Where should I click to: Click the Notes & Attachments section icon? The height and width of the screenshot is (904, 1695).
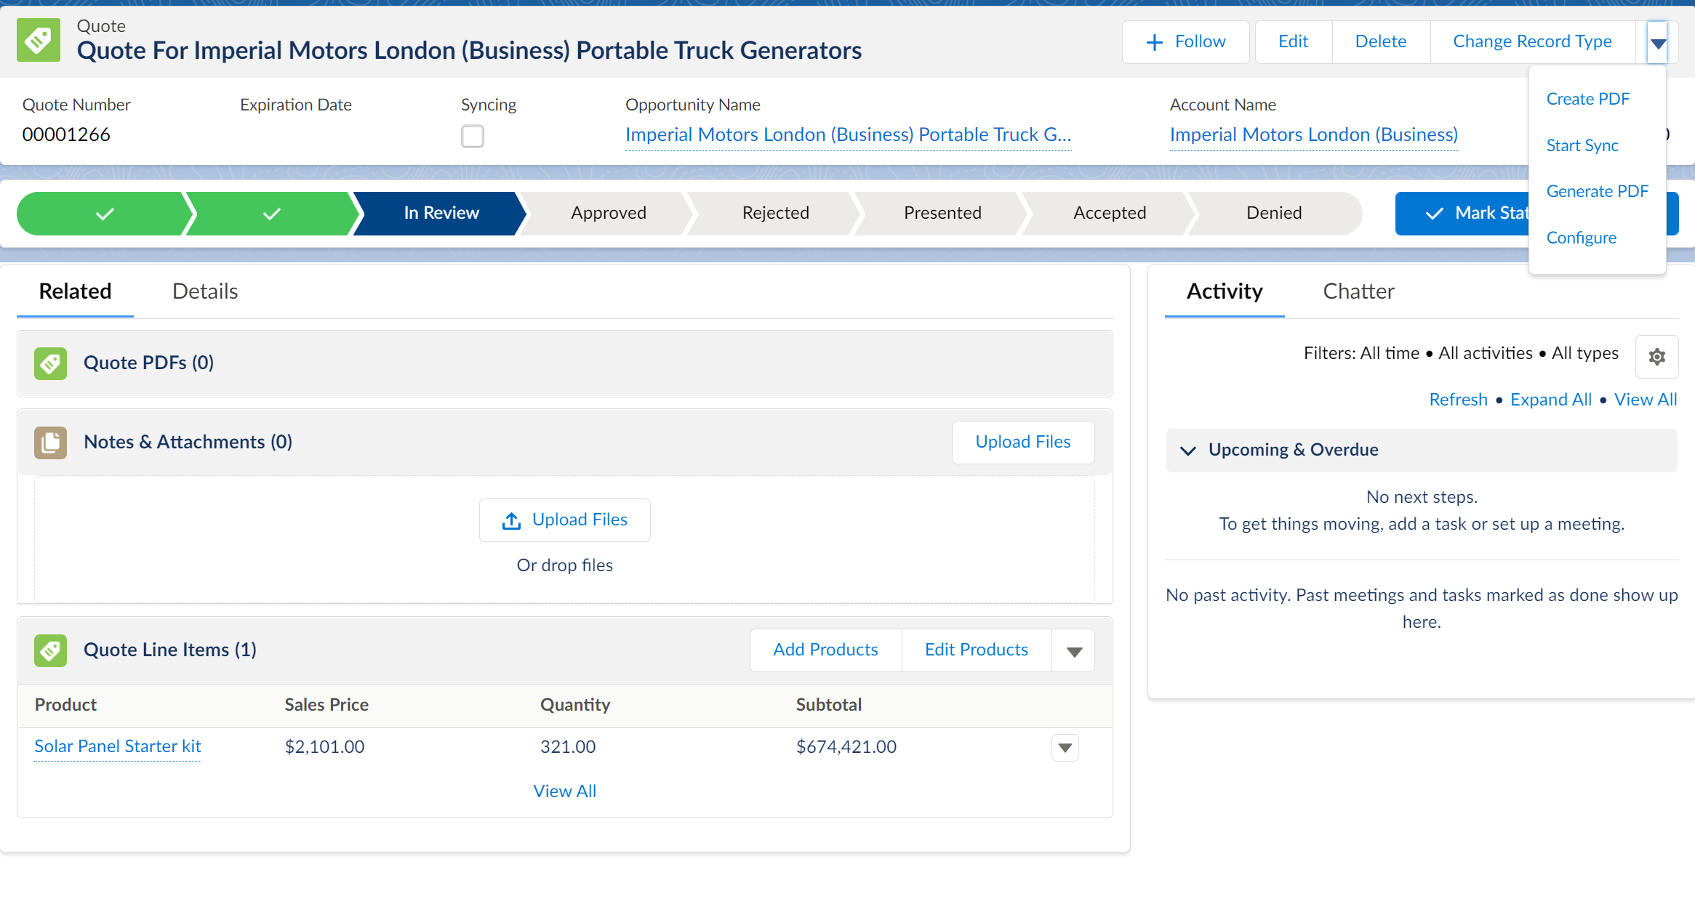[50, 442]
